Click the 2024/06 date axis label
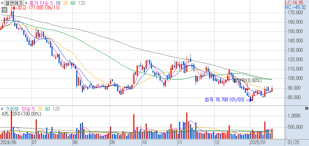This screenshot has width=309, height=146. coord(8,142)
